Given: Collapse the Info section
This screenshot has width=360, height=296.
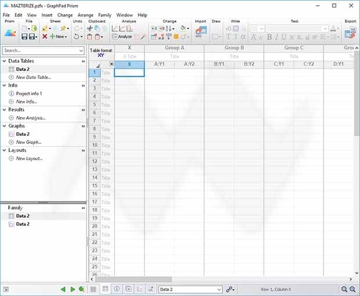Looking at the screenshot, I should [x=4, y=85].
